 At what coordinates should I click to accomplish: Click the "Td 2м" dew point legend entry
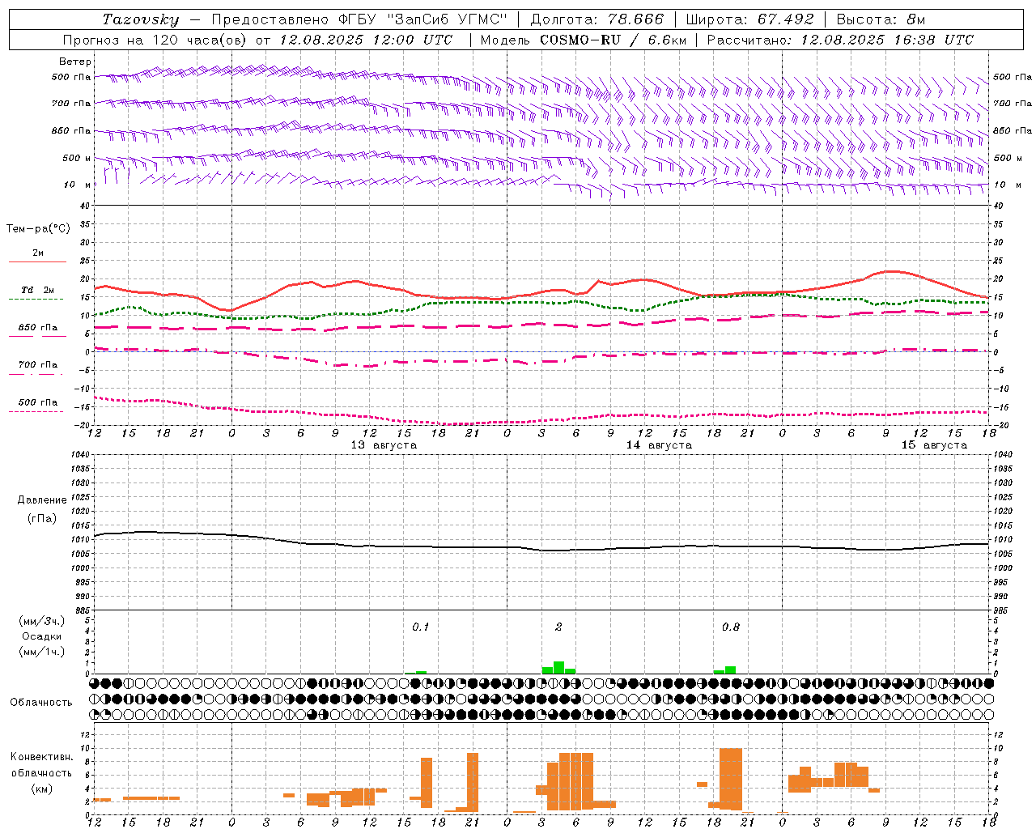pos(38,290)
